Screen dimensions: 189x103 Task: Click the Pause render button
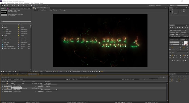[x=153, y=79]
